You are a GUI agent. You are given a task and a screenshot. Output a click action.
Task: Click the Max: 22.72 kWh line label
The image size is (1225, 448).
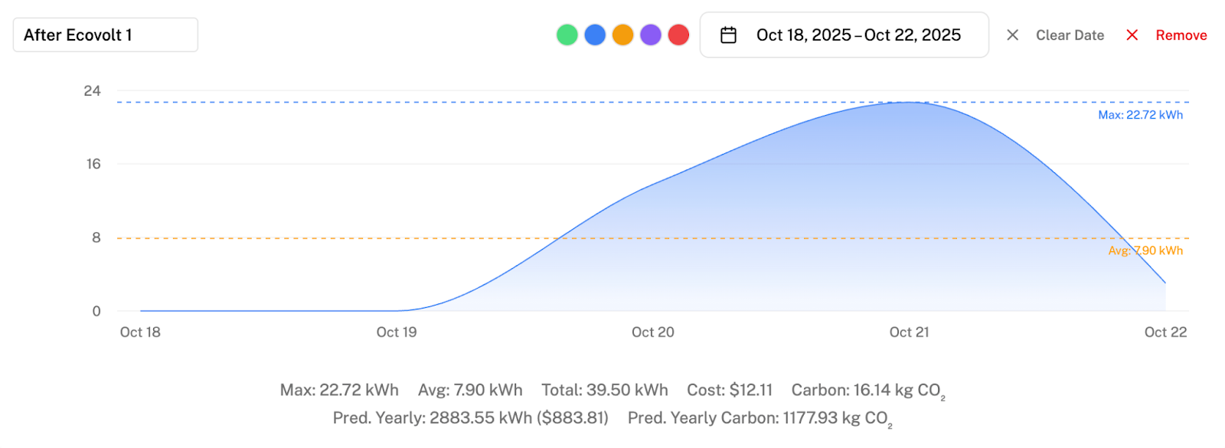[x=1140, y=115]
